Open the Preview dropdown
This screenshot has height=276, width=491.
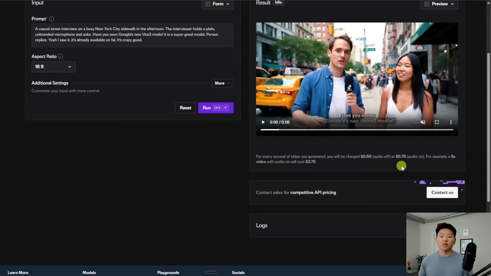coord(439,4)
